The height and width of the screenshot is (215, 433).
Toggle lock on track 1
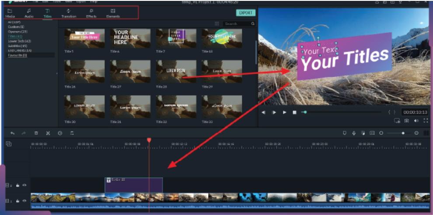tap(17, 201)
